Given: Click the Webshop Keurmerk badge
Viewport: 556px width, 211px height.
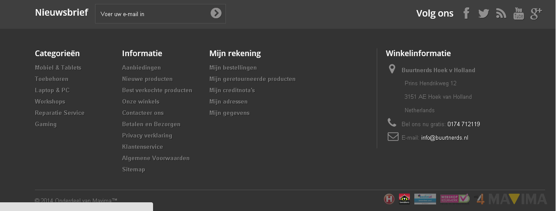Looking at the screenshot, I should (454, 199).
